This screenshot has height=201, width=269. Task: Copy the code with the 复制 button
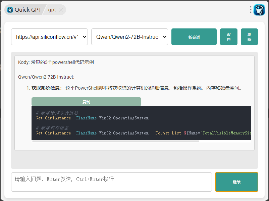coord(86,102)
